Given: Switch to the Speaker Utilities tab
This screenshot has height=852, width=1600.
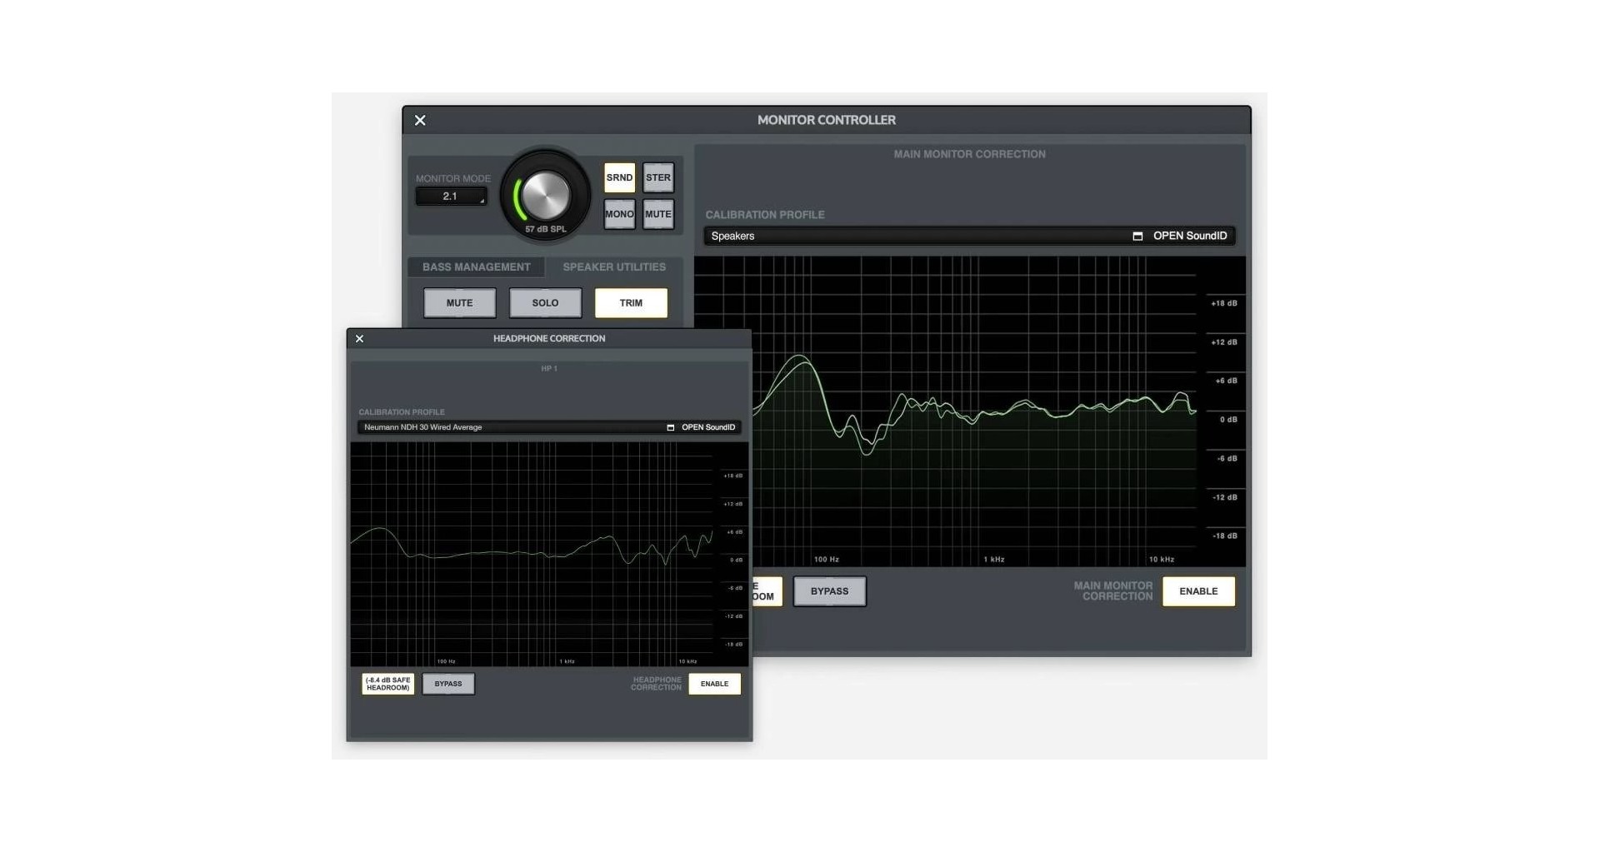Looking at the screenshot, I should pyautogui.click(x=614, y=267).
